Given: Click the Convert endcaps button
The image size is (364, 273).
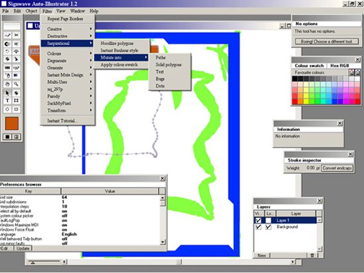Looking at the screenshot, I should 337,168.
